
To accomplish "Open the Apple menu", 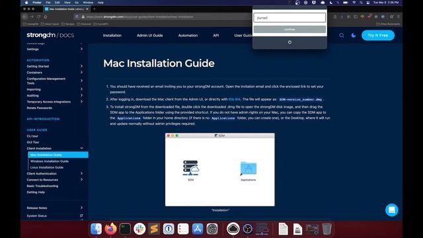I will click(x=26, y=3).
